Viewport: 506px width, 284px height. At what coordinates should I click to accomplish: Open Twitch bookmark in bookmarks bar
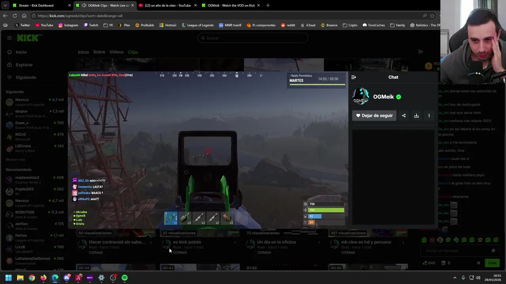90,25
